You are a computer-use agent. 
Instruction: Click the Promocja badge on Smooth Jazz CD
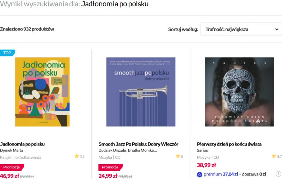click(x=110, y=167)
